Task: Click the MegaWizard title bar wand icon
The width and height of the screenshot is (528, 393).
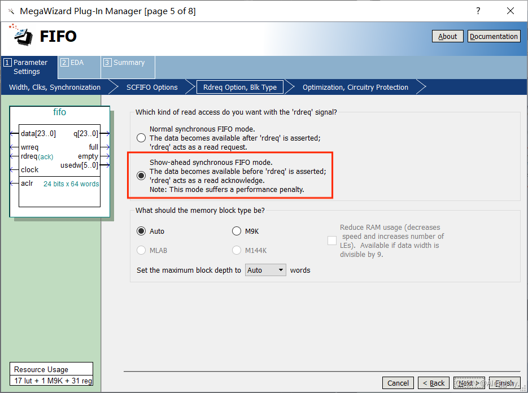Action: pyautogui.click(x=11, y=11)
